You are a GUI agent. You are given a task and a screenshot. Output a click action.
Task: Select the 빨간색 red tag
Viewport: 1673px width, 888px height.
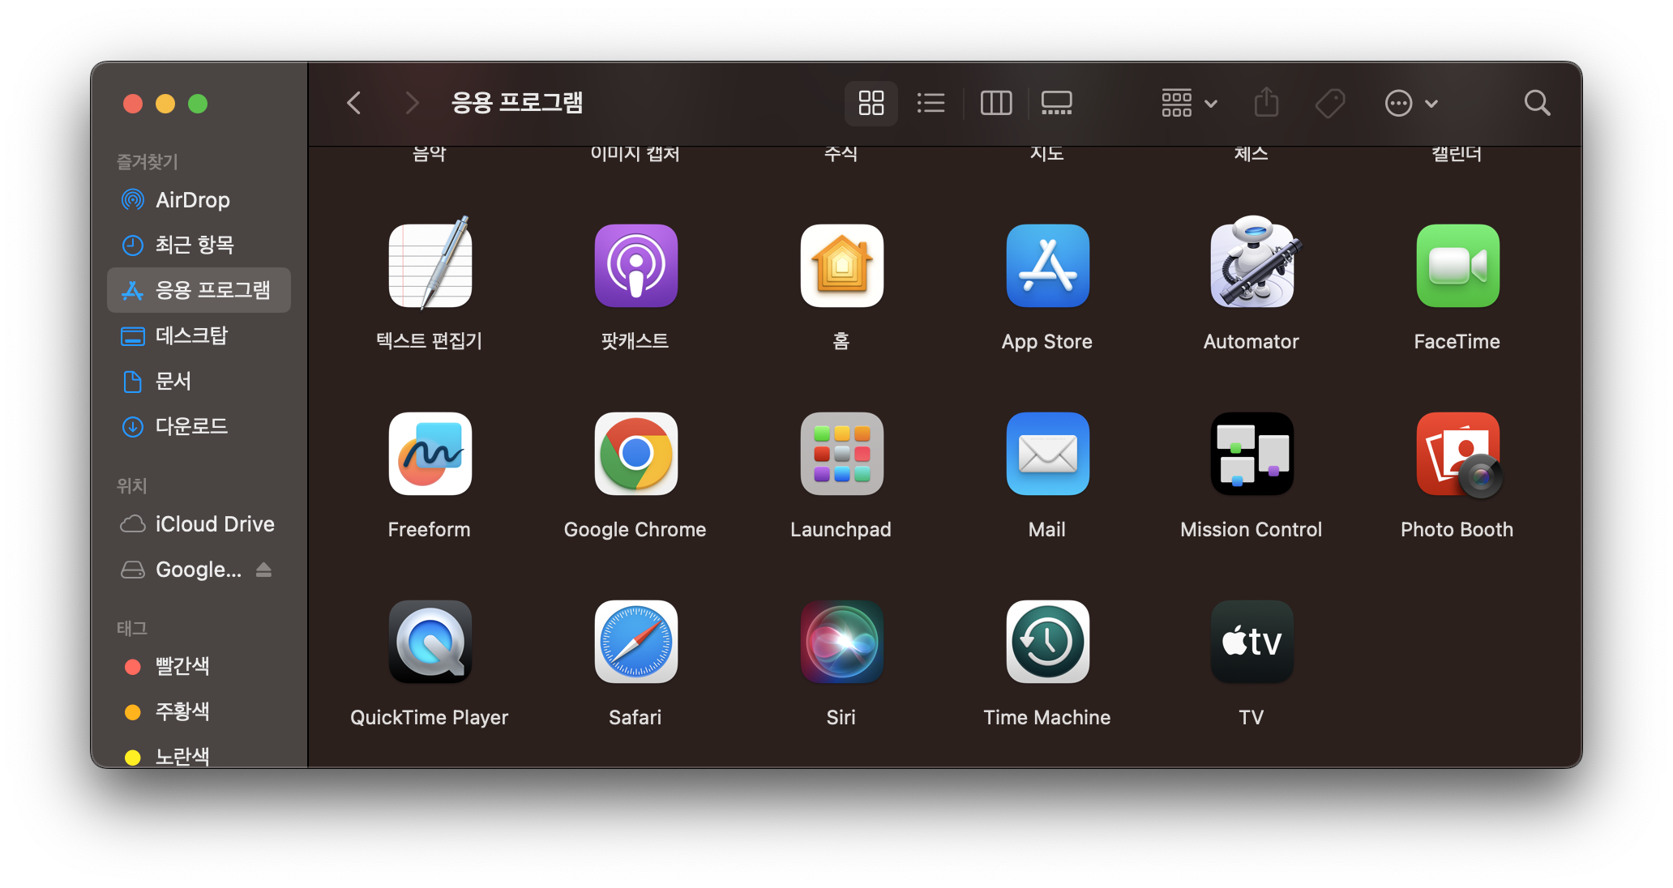(x=182, y=666)
